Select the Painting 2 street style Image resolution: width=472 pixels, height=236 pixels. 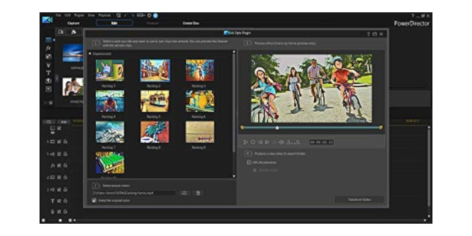155,70
